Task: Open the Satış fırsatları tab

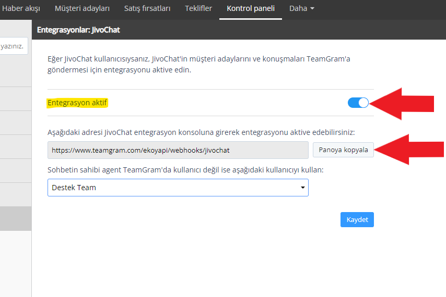Action: pyautogui.click(x=147, y=8)
